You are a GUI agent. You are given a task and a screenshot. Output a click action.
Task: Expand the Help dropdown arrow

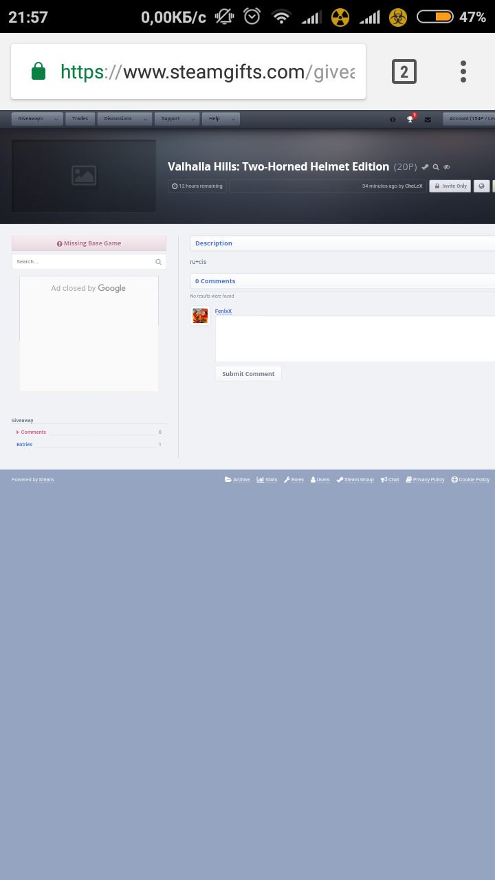[x=234, y=119]
